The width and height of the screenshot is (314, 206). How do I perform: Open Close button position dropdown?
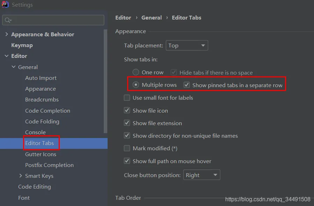point(202,175)
